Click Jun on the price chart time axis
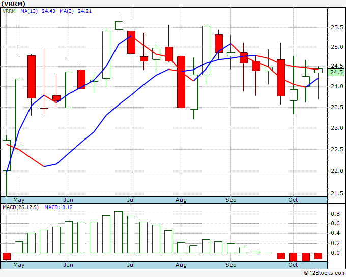Viewport: 346px width, 277px height. pos(68,200)
